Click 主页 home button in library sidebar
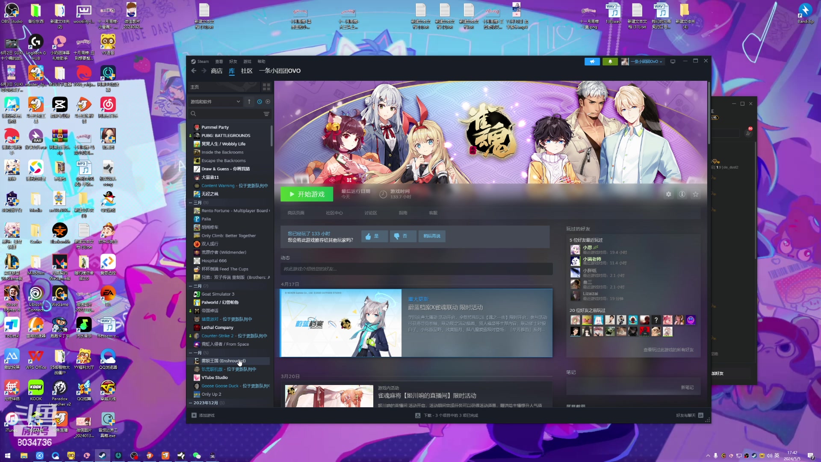821x462 pixels. [x=224, y=87]
